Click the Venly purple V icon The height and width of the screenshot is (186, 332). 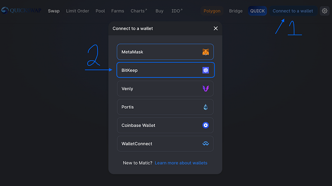205,88
